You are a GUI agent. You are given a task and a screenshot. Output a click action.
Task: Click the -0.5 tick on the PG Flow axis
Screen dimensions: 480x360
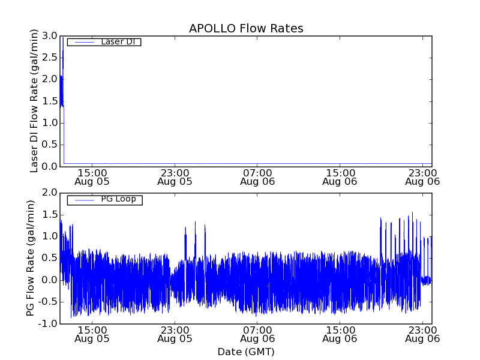(x=48, y=302)
